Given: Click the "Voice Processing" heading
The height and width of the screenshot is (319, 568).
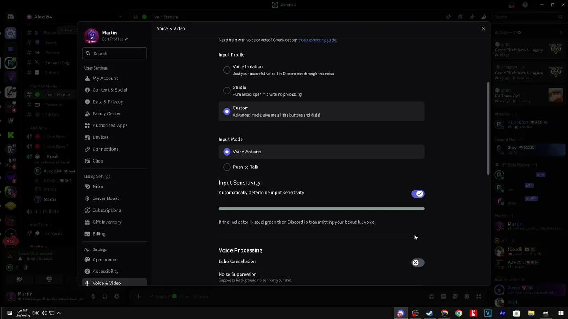Looking at the screenshot, I should 241,250.
